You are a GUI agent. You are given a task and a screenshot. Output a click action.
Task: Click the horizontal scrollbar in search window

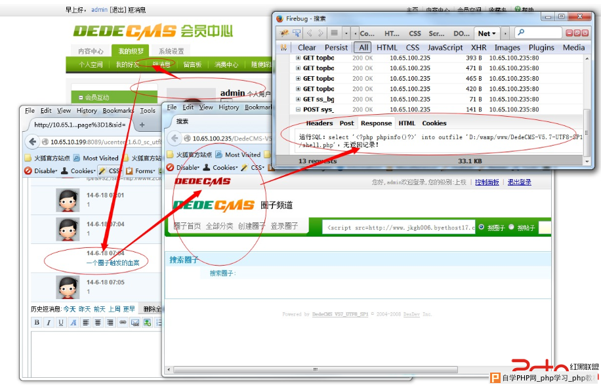coord(315,370)
